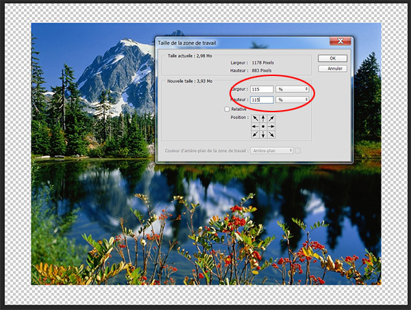The image size is (411, 310).
Task: Enable the Relative checkbox
Action: pyautogui.click(x=227, y=109)
